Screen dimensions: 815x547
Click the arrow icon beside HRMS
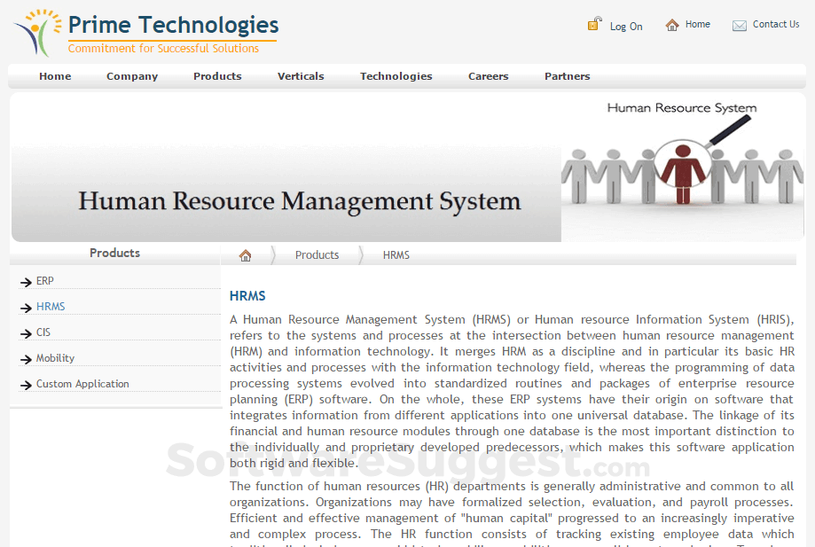click(25, 307)
